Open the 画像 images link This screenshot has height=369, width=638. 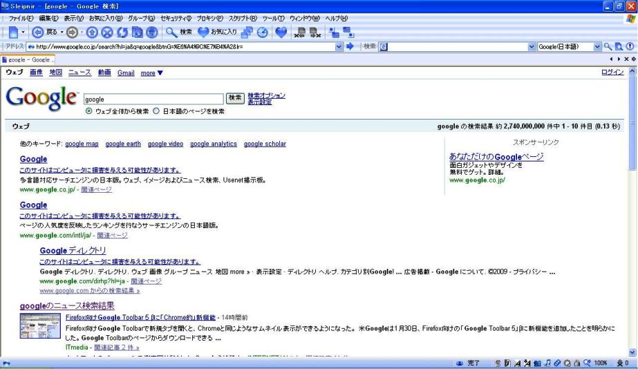tap(36, 73)
